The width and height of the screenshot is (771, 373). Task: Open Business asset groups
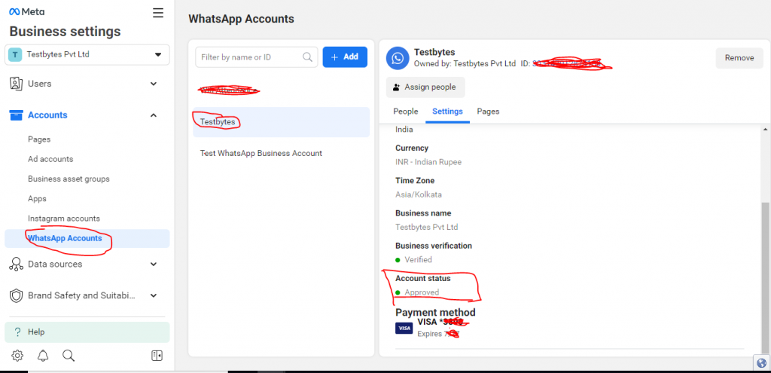point(69,179)
